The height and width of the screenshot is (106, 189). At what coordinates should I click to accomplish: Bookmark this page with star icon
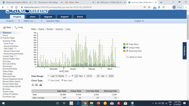pos(149,7)
